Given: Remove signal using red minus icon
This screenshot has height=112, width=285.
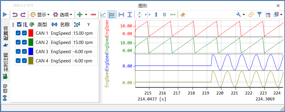Looking at the screenshot, I should click(93, 15).
